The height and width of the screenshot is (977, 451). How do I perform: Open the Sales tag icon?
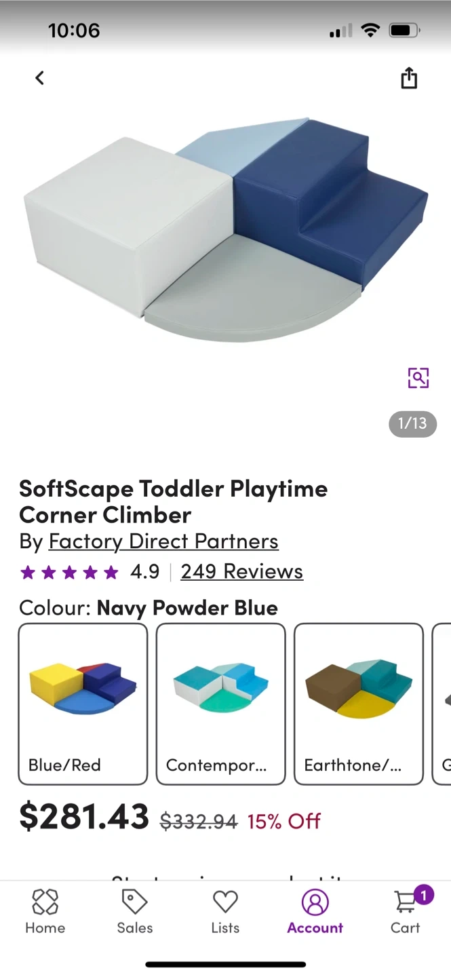point(134,902)
